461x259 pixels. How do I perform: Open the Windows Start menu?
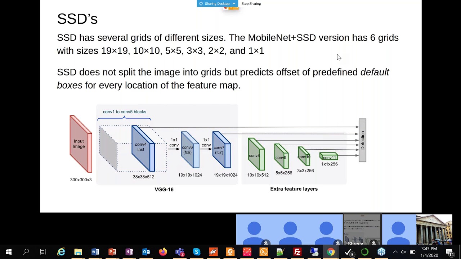point(9,252)
